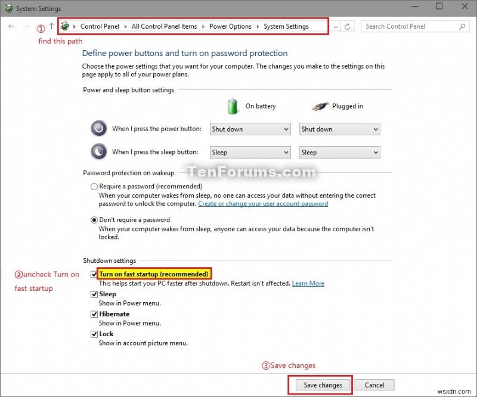The height and width of the screenshot is (397, 477).
Task: Click the Control Panel icon in address bar
Action: [64, 26]
